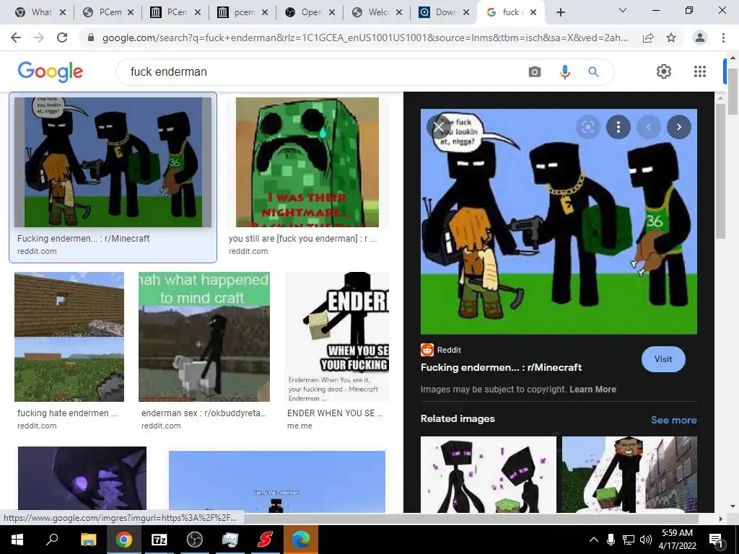Open File Explorer from taskbar
Image resolution: width=739 pixels, height=554 pixels.
coord(88,540)
